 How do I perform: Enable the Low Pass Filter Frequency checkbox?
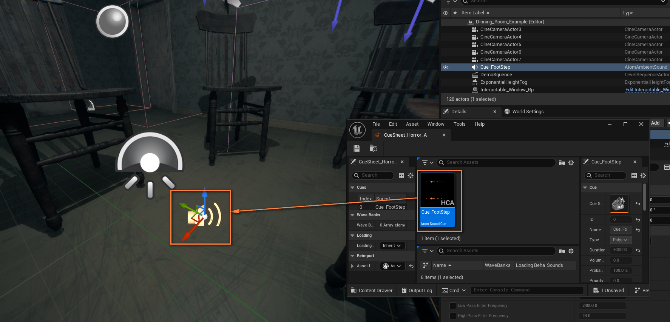pos(453,306)
